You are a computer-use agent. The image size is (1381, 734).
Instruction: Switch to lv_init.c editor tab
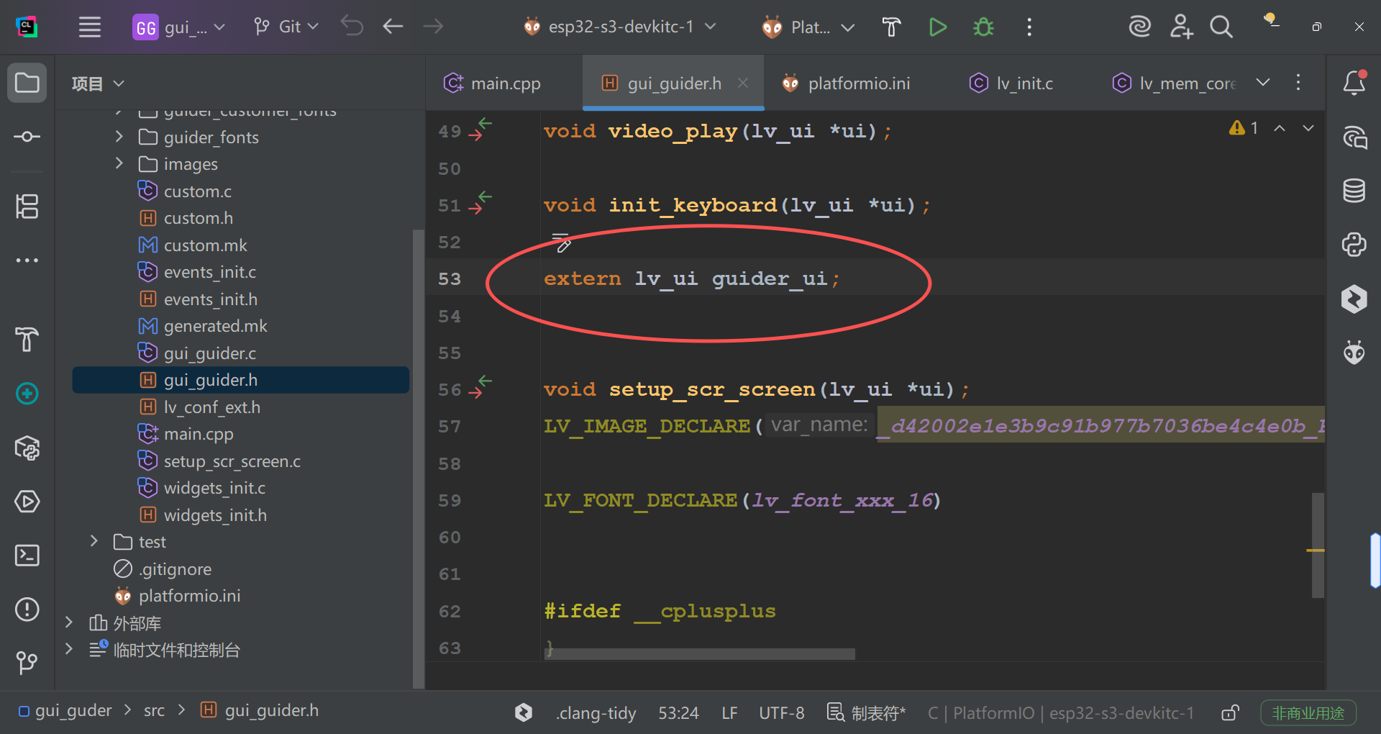coord(1011,83)
